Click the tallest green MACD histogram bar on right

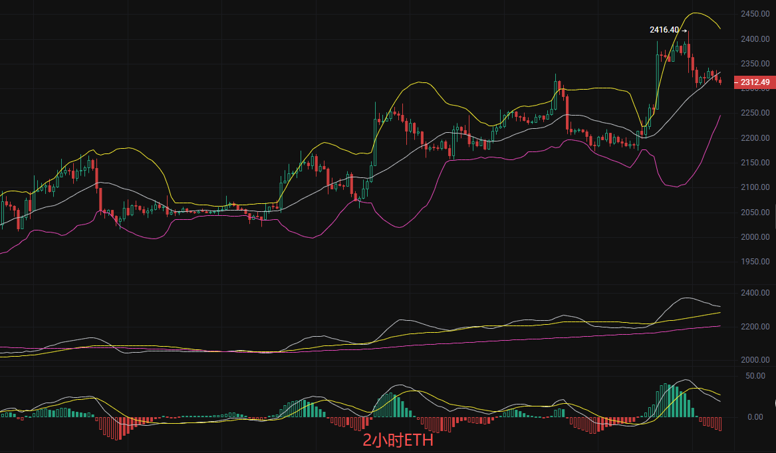(664, 401)
